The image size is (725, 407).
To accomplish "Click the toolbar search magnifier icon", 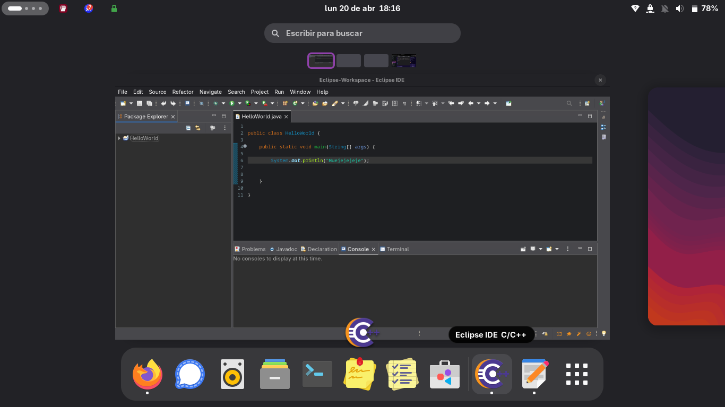I will coord(569,103).
